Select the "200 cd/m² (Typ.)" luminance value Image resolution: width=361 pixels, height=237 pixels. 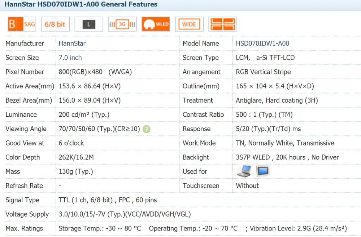point(84,115)
